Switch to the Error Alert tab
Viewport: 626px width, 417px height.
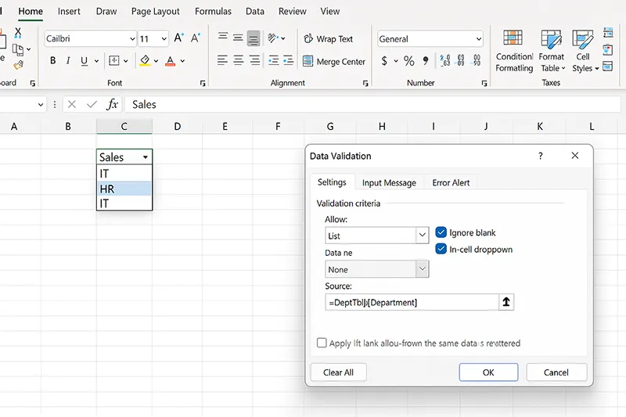pyautogui.click(x=451, y=183)
